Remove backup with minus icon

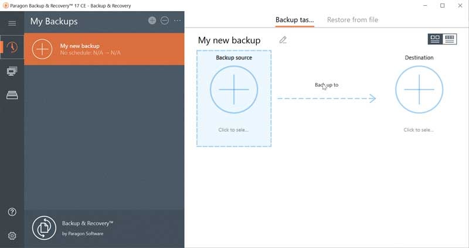[x=165, y=20]
